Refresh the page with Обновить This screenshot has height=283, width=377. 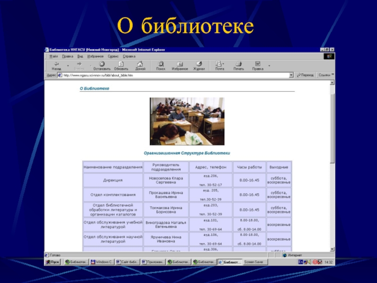121,66
